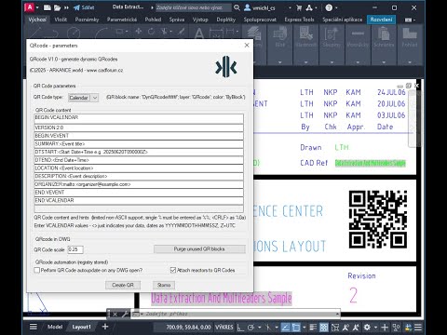Toggle ortho mode in status bar
The width and height of the screenshot is (447, 335).
coord(240,327)
